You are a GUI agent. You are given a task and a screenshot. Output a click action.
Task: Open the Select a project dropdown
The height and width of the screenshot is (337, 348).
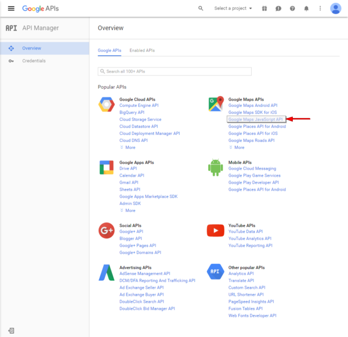tap(233, 9)
